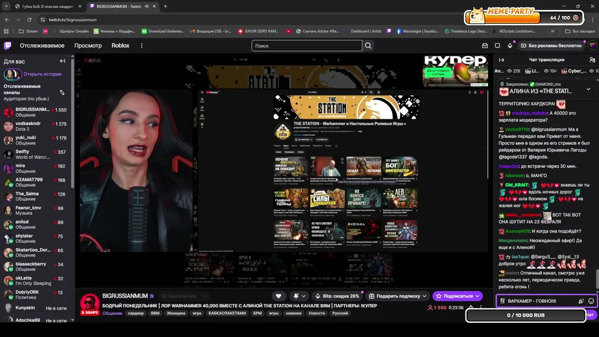Viewport: 599px width, 337px height.
Task: Click the хардкор stream tag
Action: [136, 313]
